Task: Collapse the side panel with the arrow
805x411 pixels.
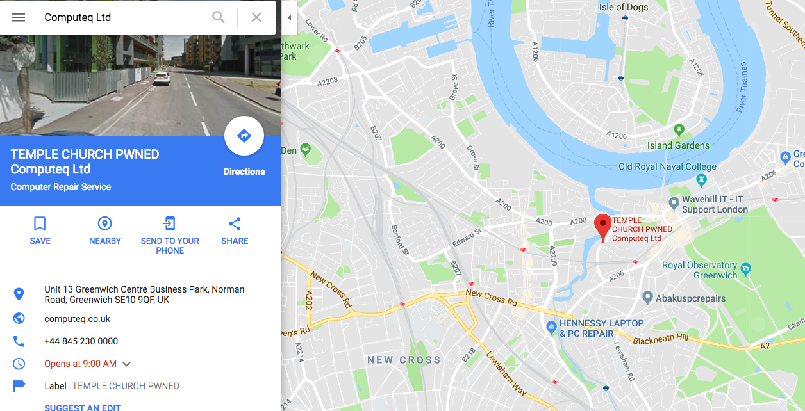Action: (x=289, y=17)
